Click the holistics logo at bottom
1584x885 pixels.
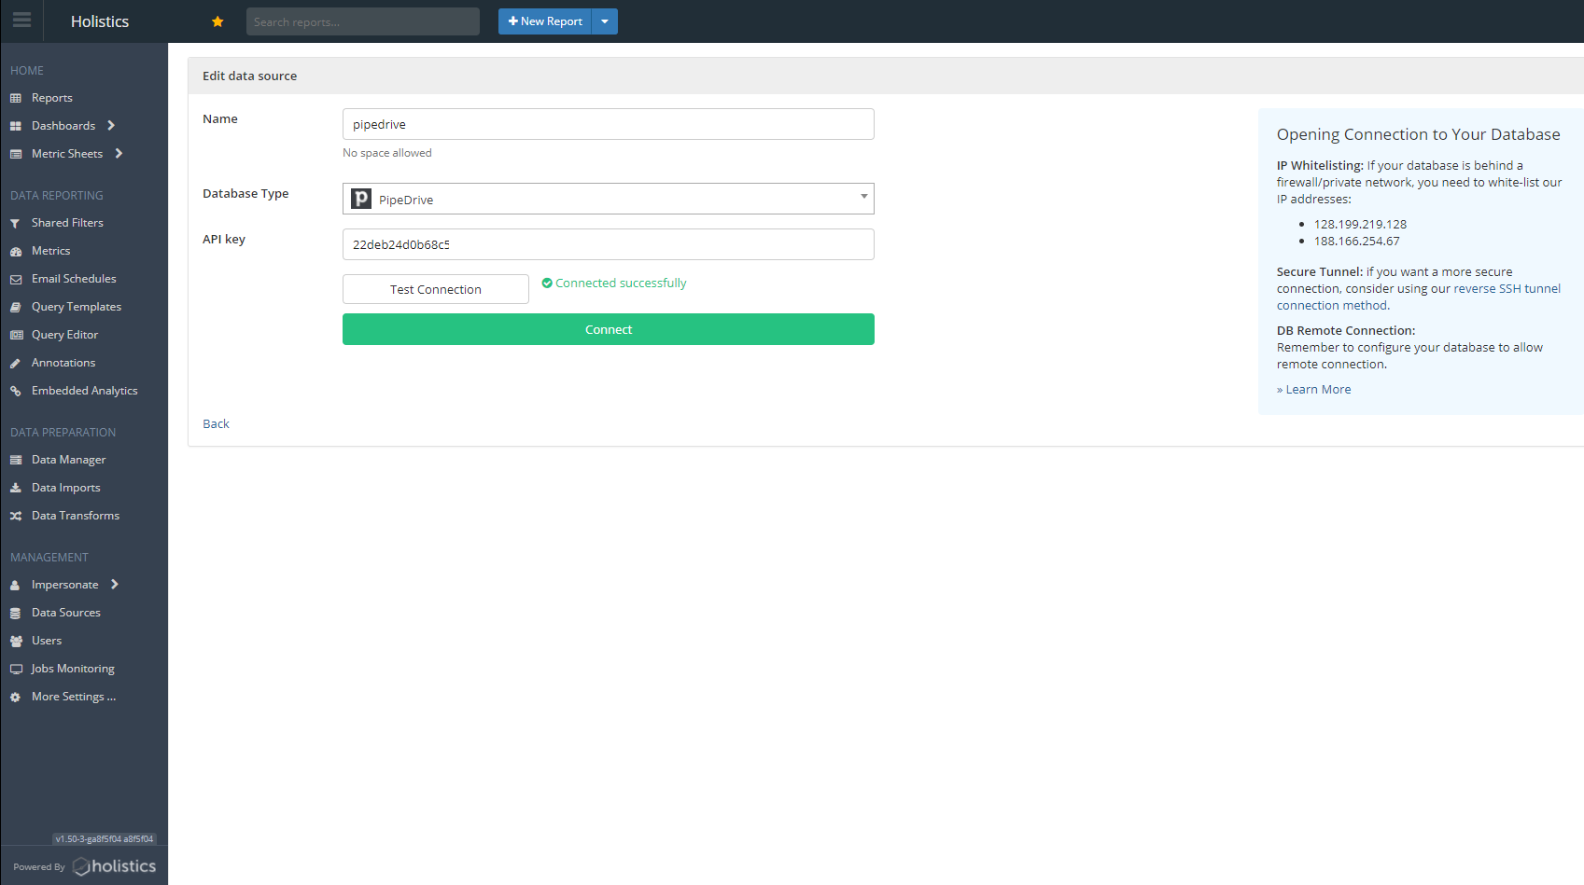[x=115, y=866]
